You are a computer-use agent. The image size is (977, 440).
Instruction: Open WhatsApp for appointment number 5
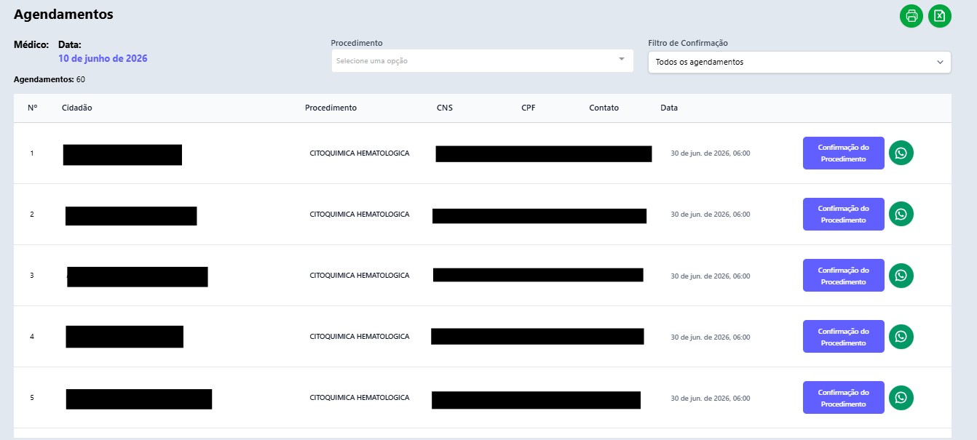click(901, 397)
